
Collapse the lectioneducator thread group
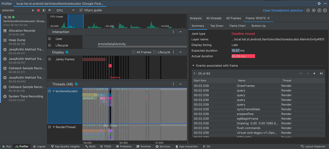[x=53, y=91]
